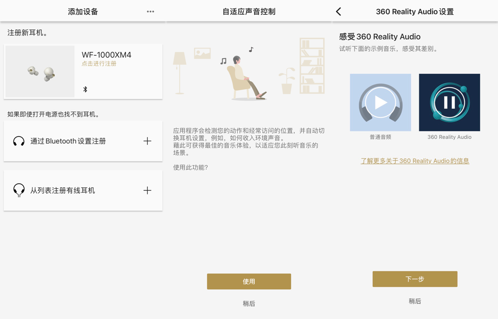This screenshot has width=498, height=319.
Task: Open 了解更多关于 360 Reality Audio 的信息 link
Action: coord(414,161)
